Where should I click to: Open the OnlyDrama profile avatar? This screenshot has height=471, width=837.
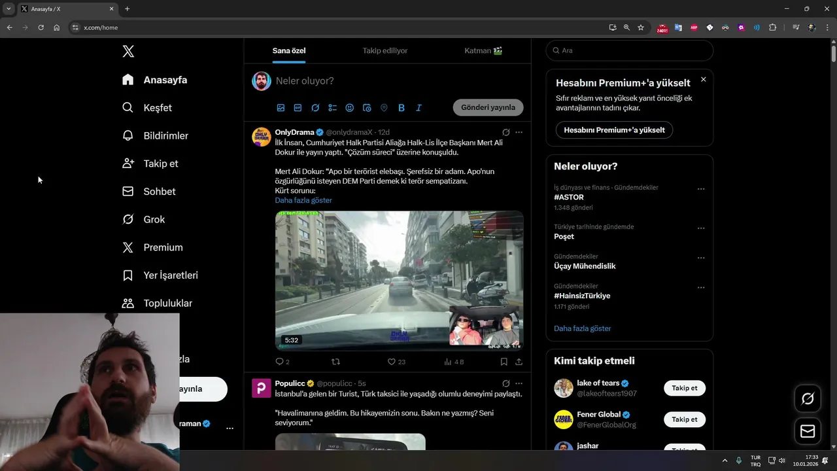pos(262,137)
